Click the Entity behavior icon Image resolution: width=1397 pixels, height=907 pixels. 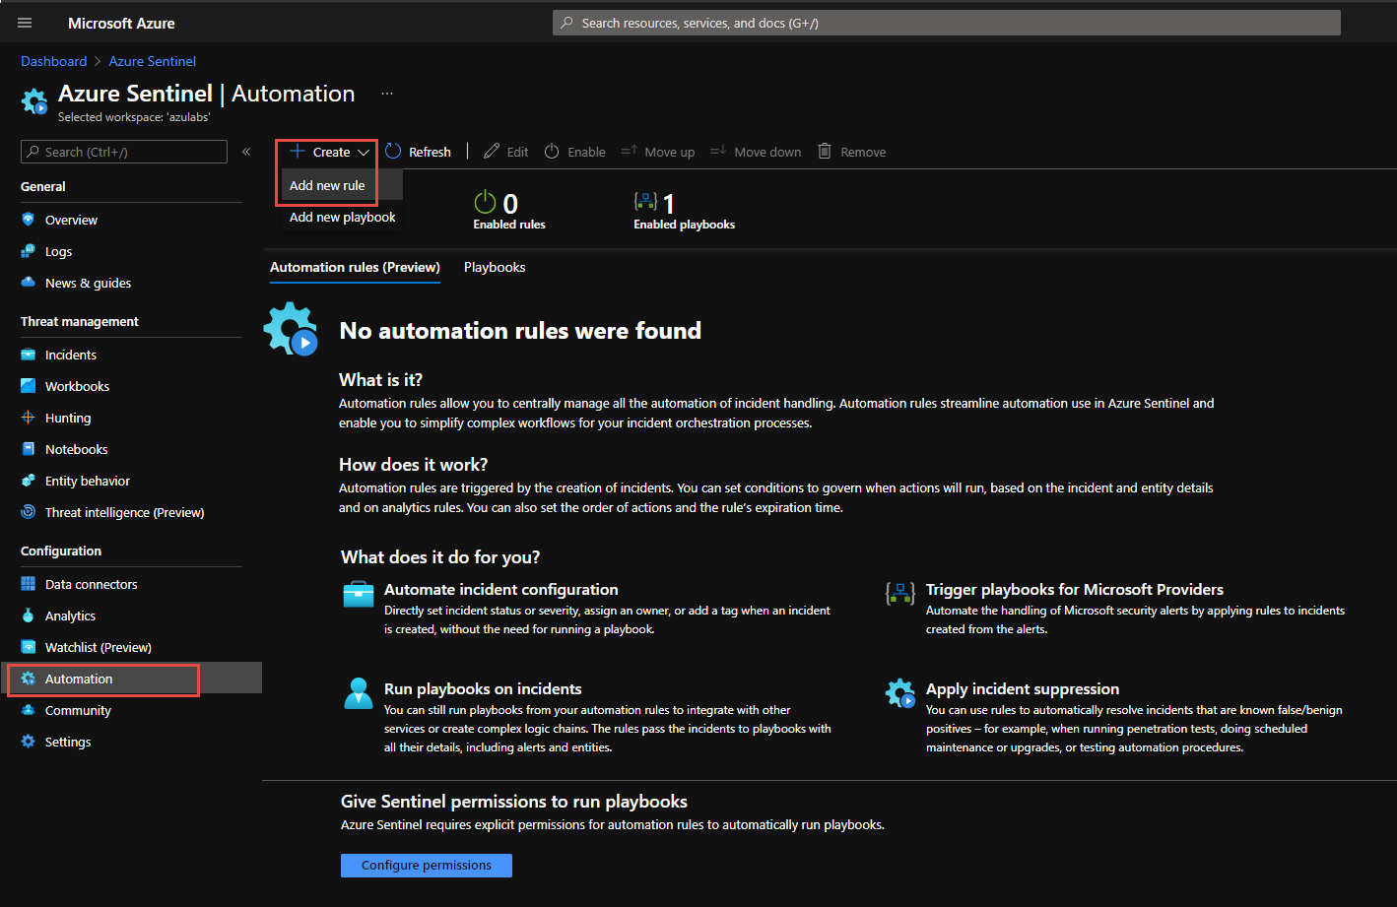pyautogui.click(x=28, y=481)
